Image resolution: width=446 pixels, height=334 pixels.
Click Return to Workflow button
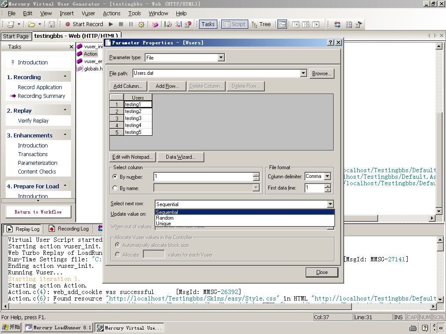(x=38, y=212)
